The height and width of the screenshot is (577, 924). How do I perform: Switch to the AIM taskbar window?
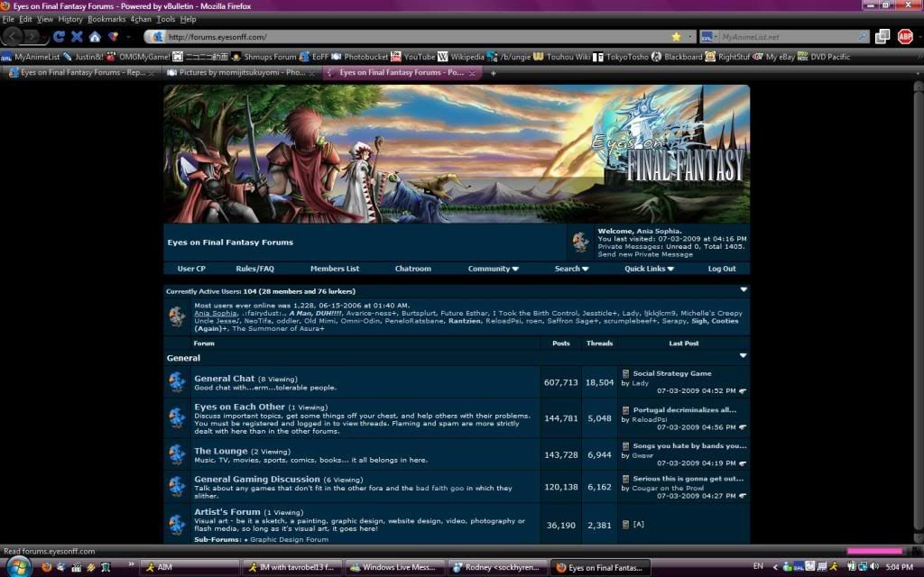click(189, 567)
